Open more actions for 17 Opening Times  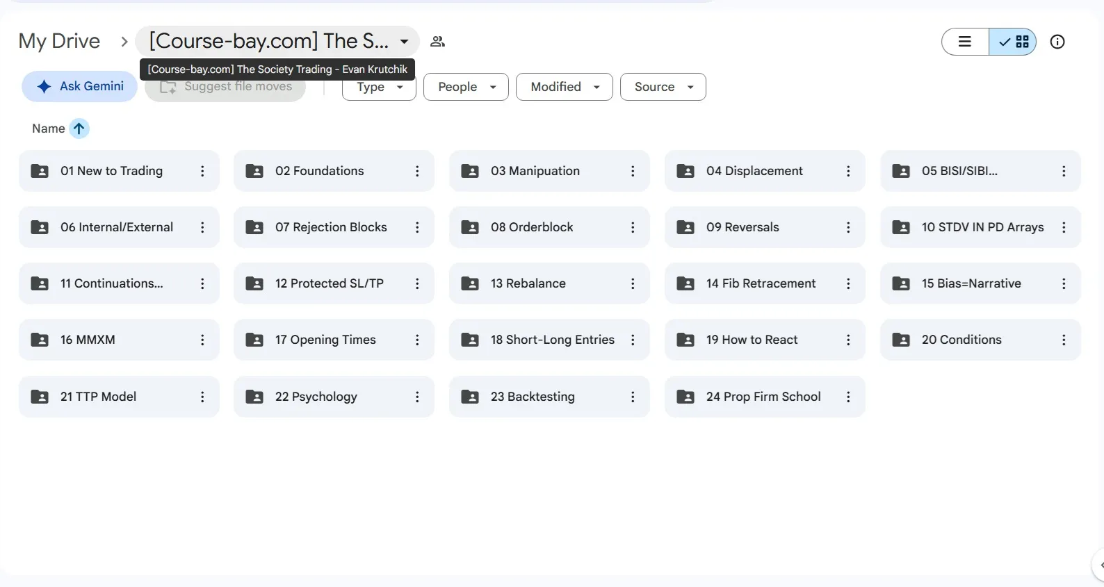point(417,340)
